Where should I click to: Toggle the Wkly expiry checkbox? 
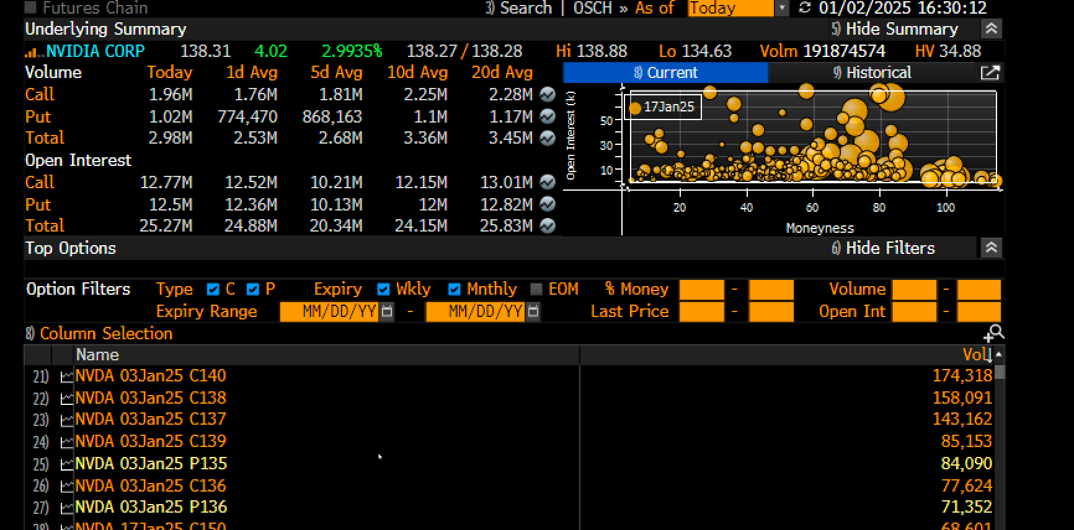click(x=383, y=289)
